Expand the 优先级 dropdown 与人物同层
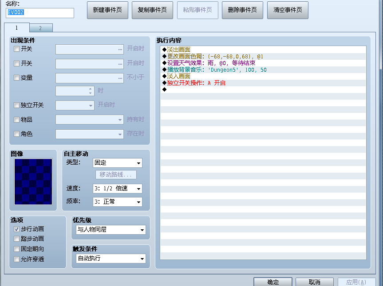This screenshot has width=383, height=286. 111,229
